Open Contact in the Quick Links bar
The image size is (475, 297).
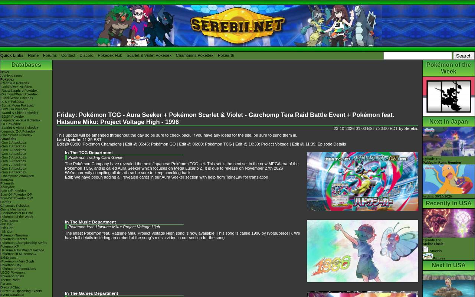[x=68, y=55]
